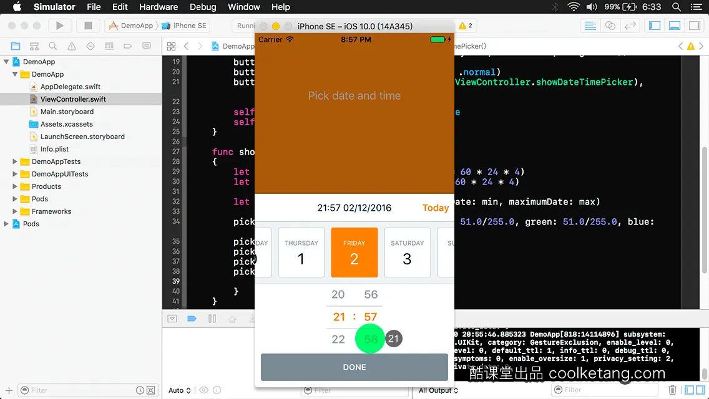Select the Standard editor button
709x399 pixels.
(x=590, y=26)
